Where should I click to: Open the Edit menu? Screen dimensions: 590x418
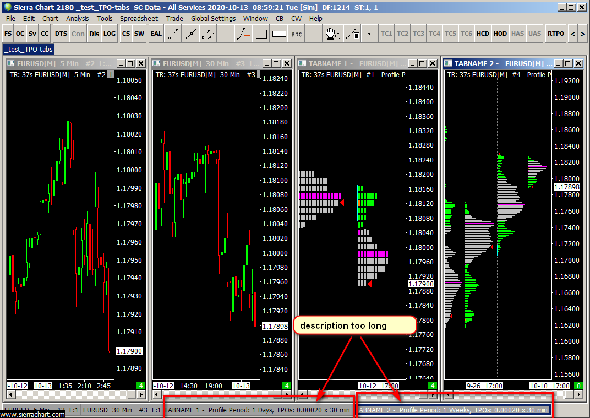point(29,19)
